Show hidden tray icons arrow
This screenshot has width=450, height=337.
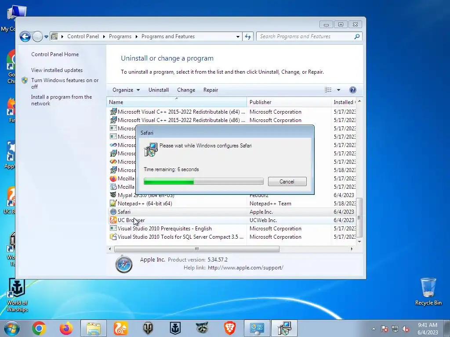click(374, 329)
